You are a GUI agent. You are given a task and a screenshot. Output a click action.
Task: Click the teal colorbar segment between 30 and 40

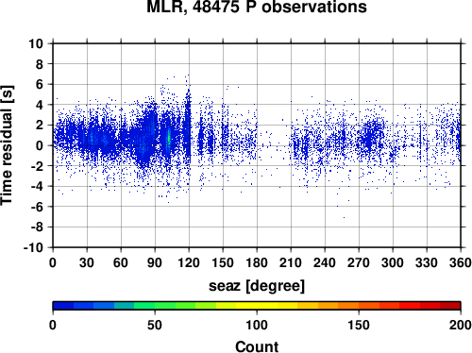click(x=125, y=306)
